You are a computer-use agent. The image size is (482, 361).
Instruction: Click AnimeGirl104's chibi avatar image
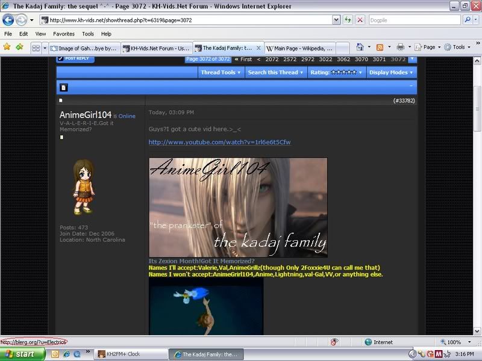coord(84,187)
